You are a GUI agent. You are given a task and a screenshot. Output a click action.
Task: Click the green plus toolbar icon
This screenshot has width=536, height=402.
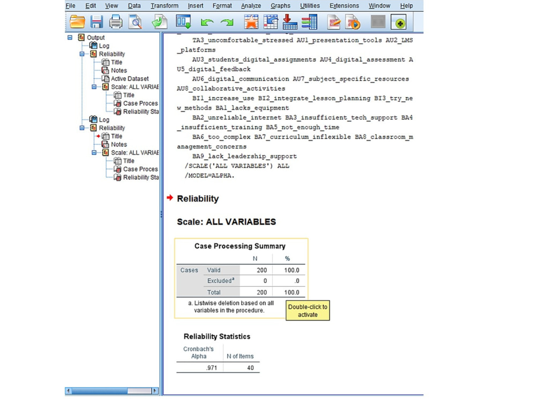[x=399, y=22]
